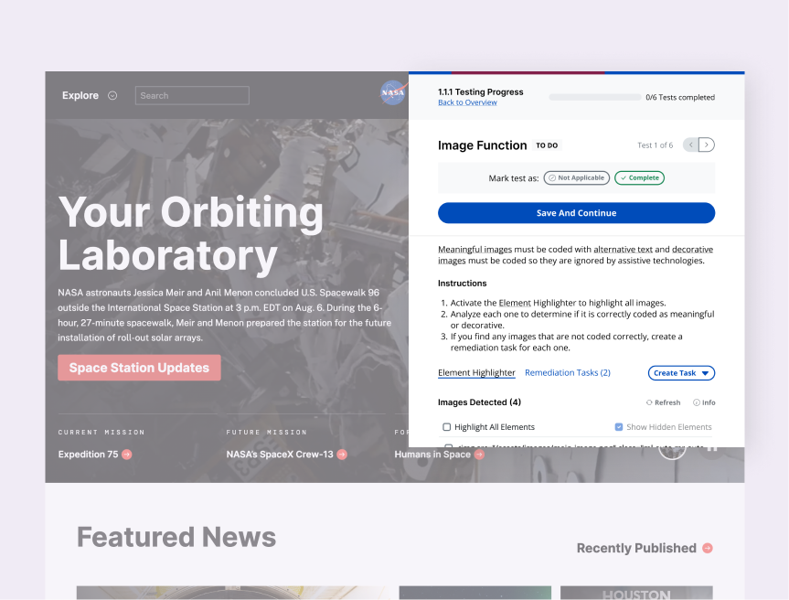
Task: Click the '0/6 Tests completed' text
Action: 680,97
